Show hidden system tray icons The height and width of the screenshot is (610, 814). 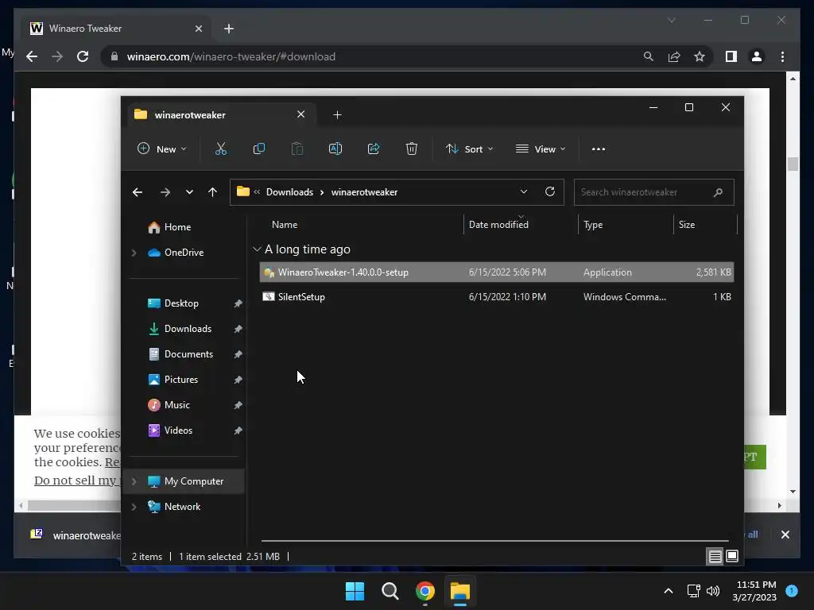pos(669,591)
